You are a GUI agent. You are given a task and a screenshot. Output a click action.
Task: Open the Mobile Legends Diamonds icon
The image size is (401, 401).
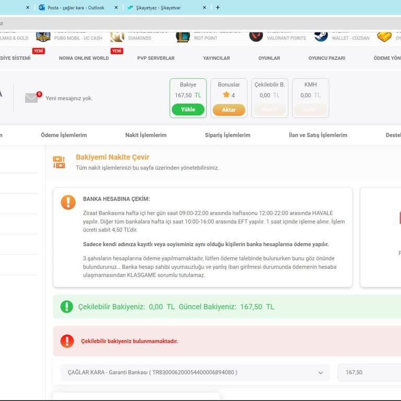(117, 36)
